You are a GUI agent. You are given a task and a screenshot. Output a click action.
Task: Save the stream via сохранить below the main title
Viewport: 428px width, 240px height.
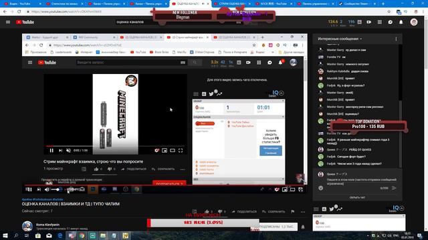tap(274, 211)
